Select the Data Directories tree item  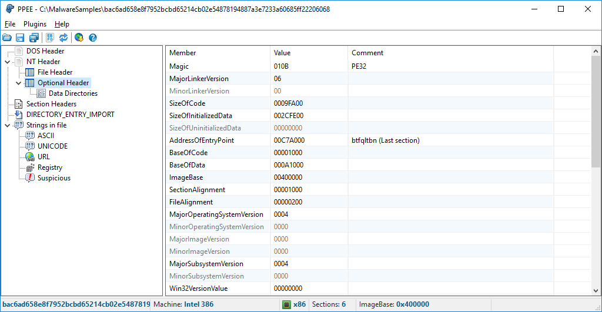[x=73, y=93]
